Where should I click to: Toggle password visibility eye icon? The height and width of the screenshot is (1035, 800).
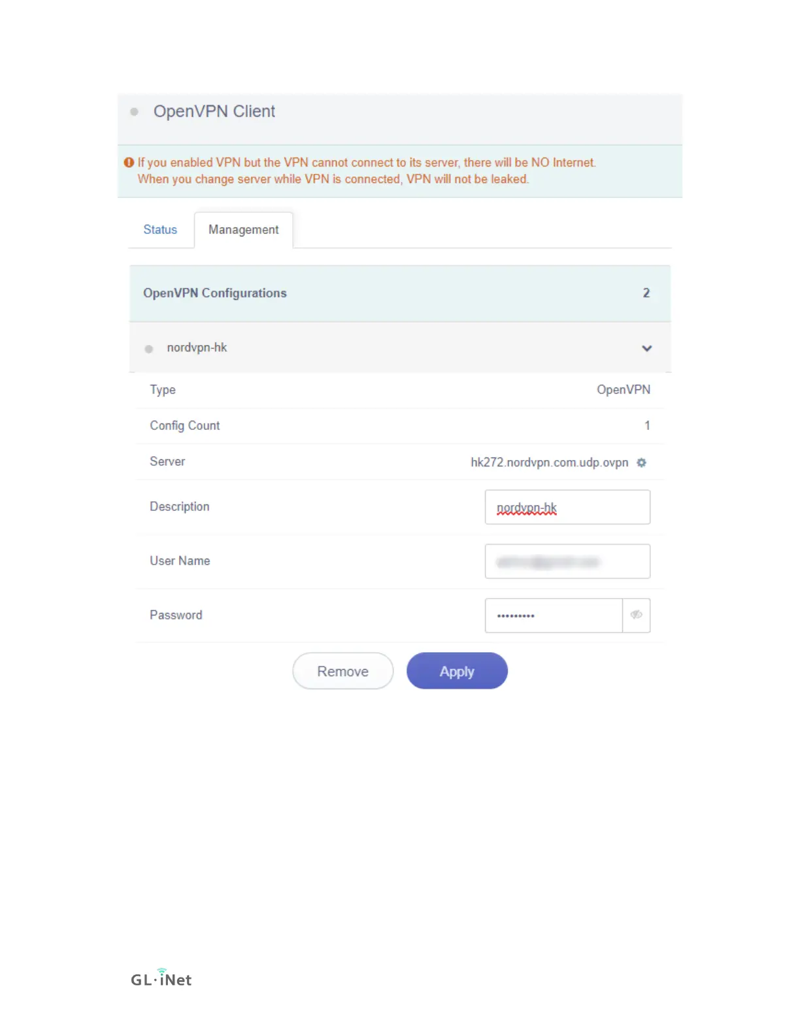pos(636,615)
